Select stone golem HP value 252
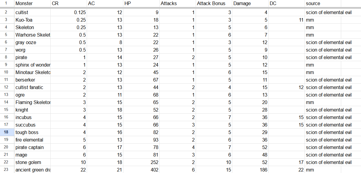This screenshot has width=361, height=173. (141, 162)
